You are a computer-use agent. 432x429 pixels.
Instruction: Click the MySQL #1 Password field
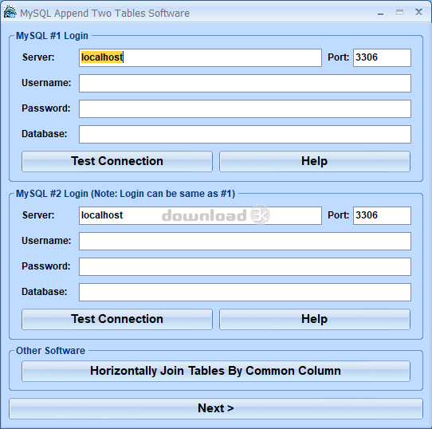pyautogui.click(x=245, y=109)
